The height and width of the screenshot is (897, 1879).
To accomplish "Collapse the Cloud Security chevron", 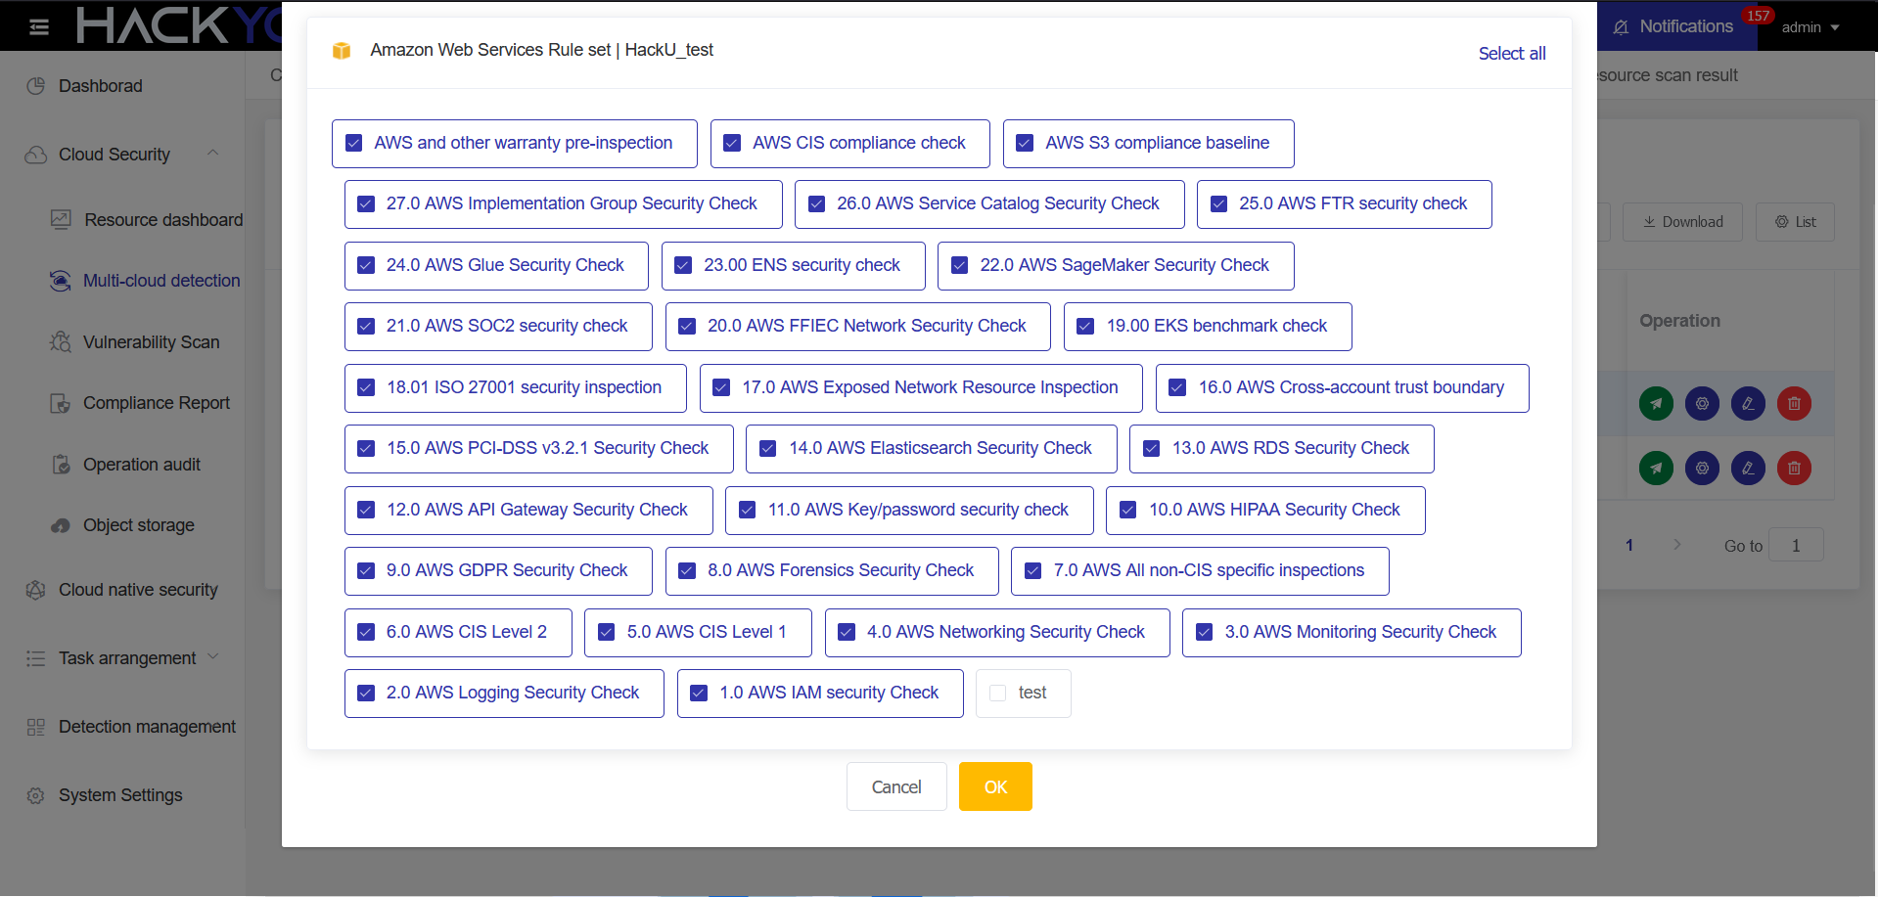I will 212,153.
